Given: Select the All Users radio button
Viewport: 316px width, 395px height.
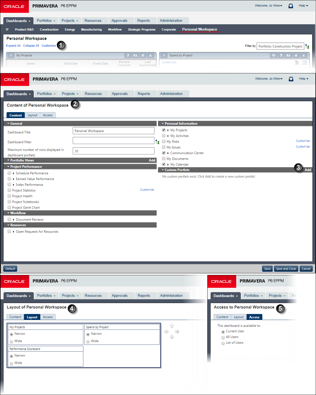Looking at the screenshot, I should (x=223, y=338).
